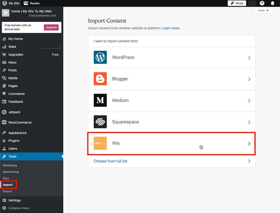This screenshot has width=280, height=213.
Task: Open Plugins in the sidebar menu
Action: 14,141
